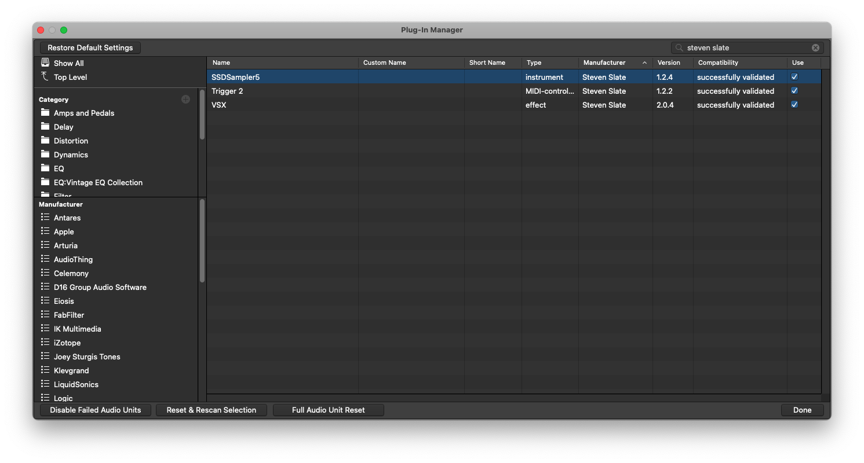
Task: Sort by the Compatibility column header
Action: [x=740, y=63]
